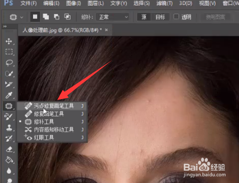Select the Quick Selection tool
Screen dimensions: 239x183
pos(9,73)
